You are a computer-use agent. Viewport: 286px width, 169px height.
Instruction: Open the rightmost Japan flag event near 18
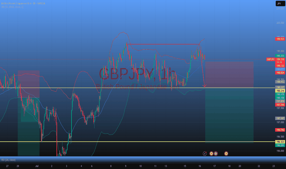pyautogui.click(x=226, y=154)
